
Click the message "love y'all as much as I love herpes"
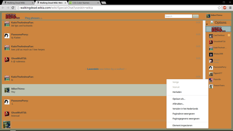28,49
